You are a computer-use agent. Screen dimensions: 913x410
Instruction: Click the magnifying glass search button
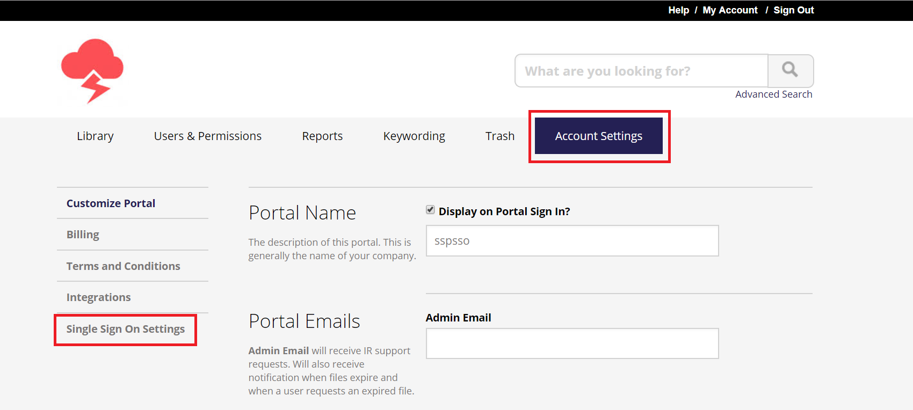790,70
